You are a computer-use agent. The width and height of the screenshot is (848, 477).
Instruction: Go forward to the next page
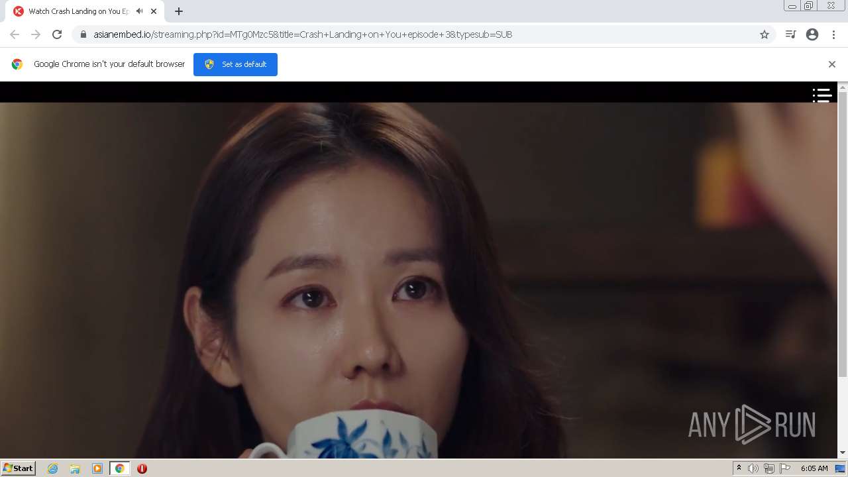(x=36, y=34)
